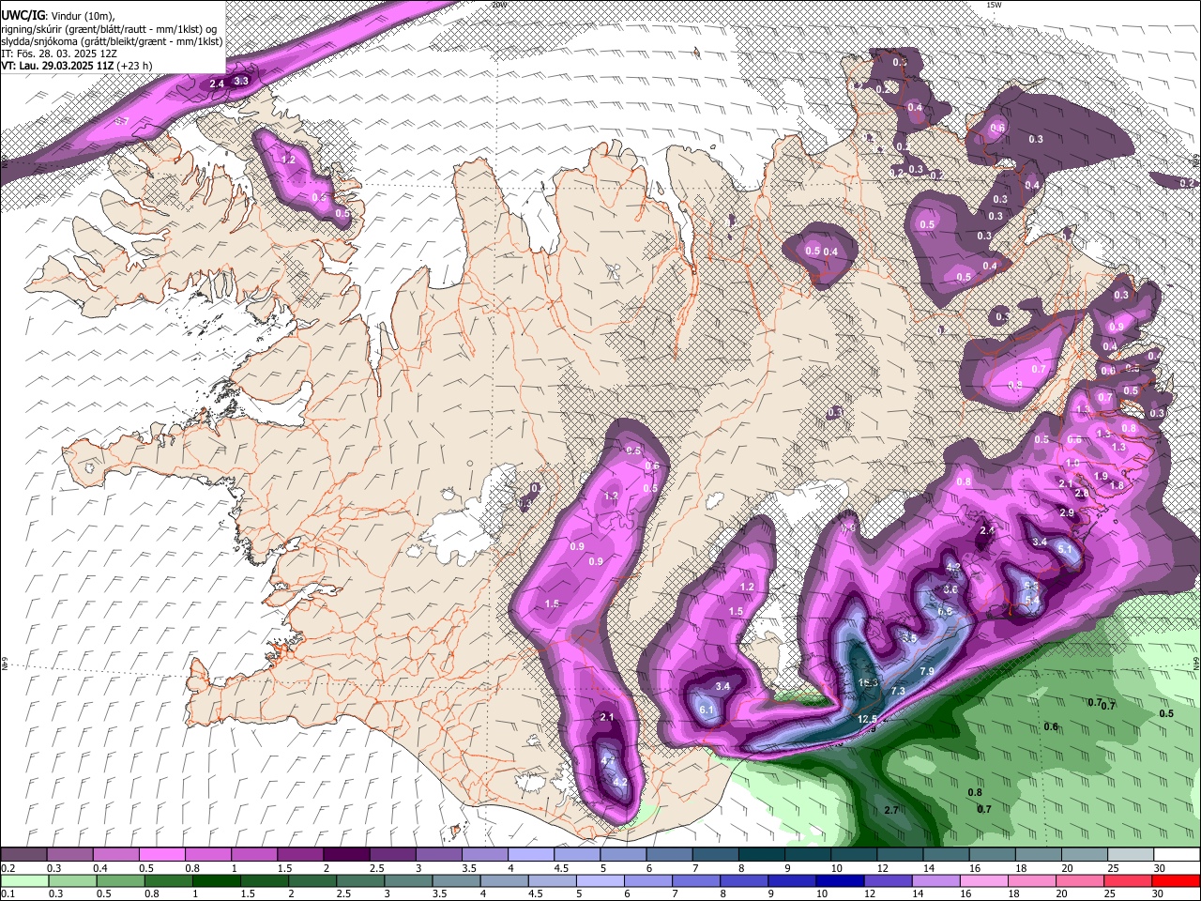1201x901 pixels.
Task: Click the 'rigning/skúrir' description line
Action: [x=109, y=28]
